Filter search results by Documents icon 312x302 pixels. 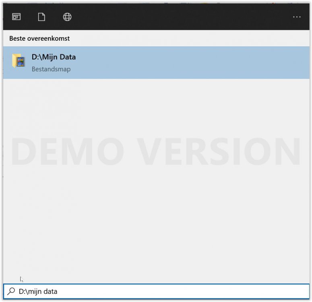point(41,17)
